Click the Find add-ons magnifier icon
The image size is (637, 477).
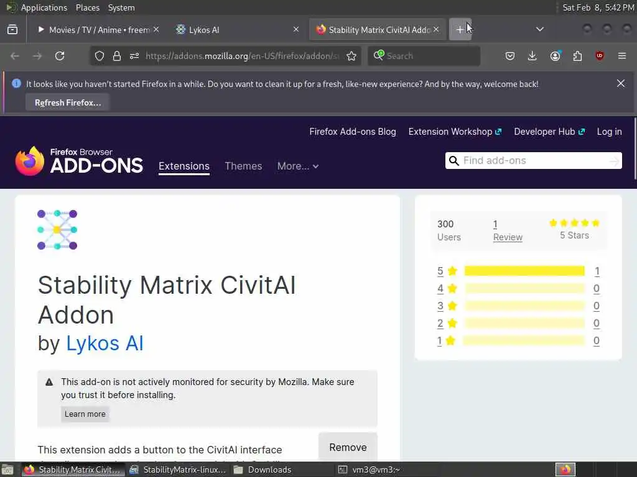click(453, 161)
